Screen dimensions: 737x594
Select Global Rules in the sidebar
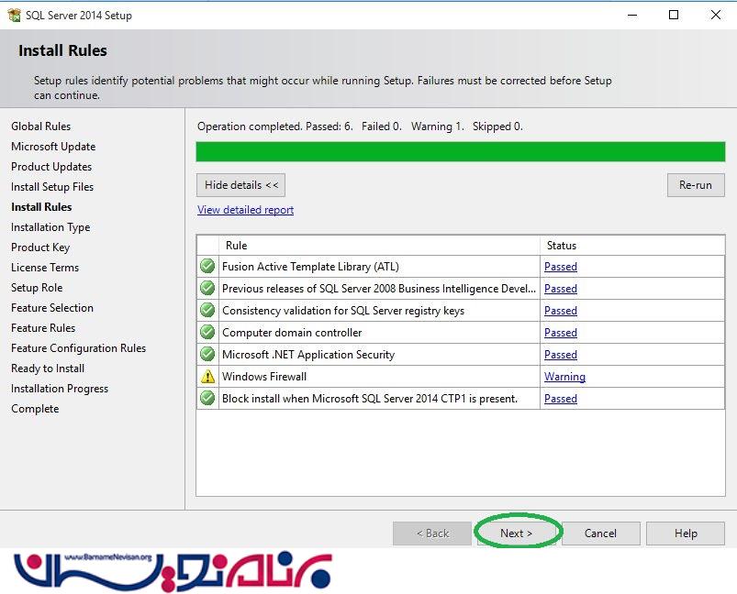tap(41, 126)
